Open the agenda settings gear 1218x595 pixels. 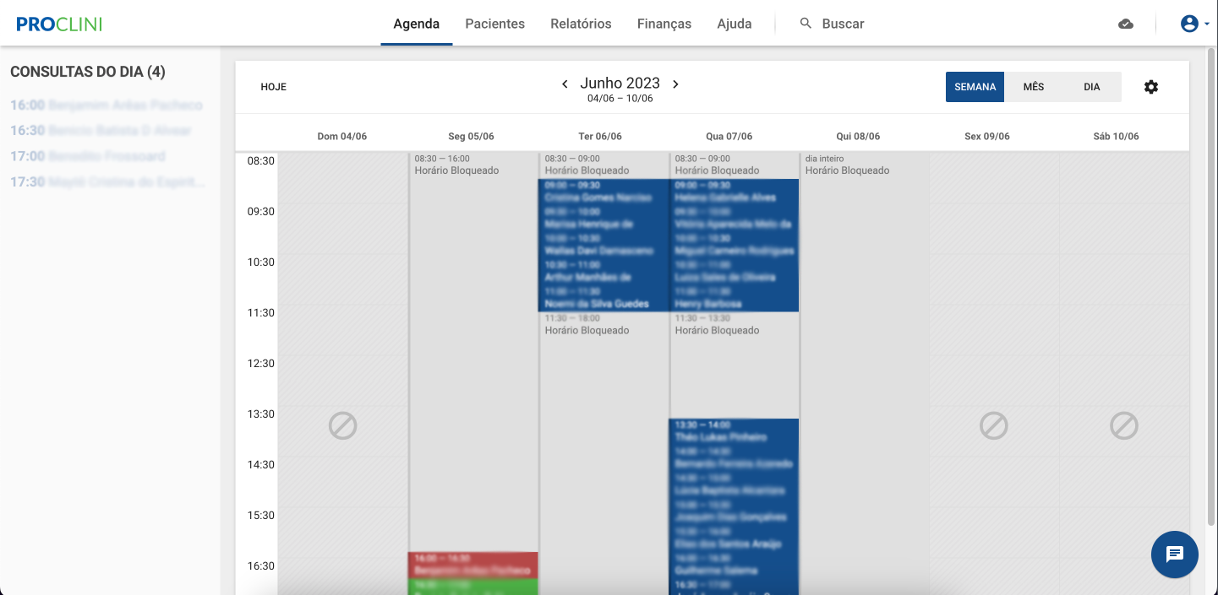click(x=1151, y=86)
